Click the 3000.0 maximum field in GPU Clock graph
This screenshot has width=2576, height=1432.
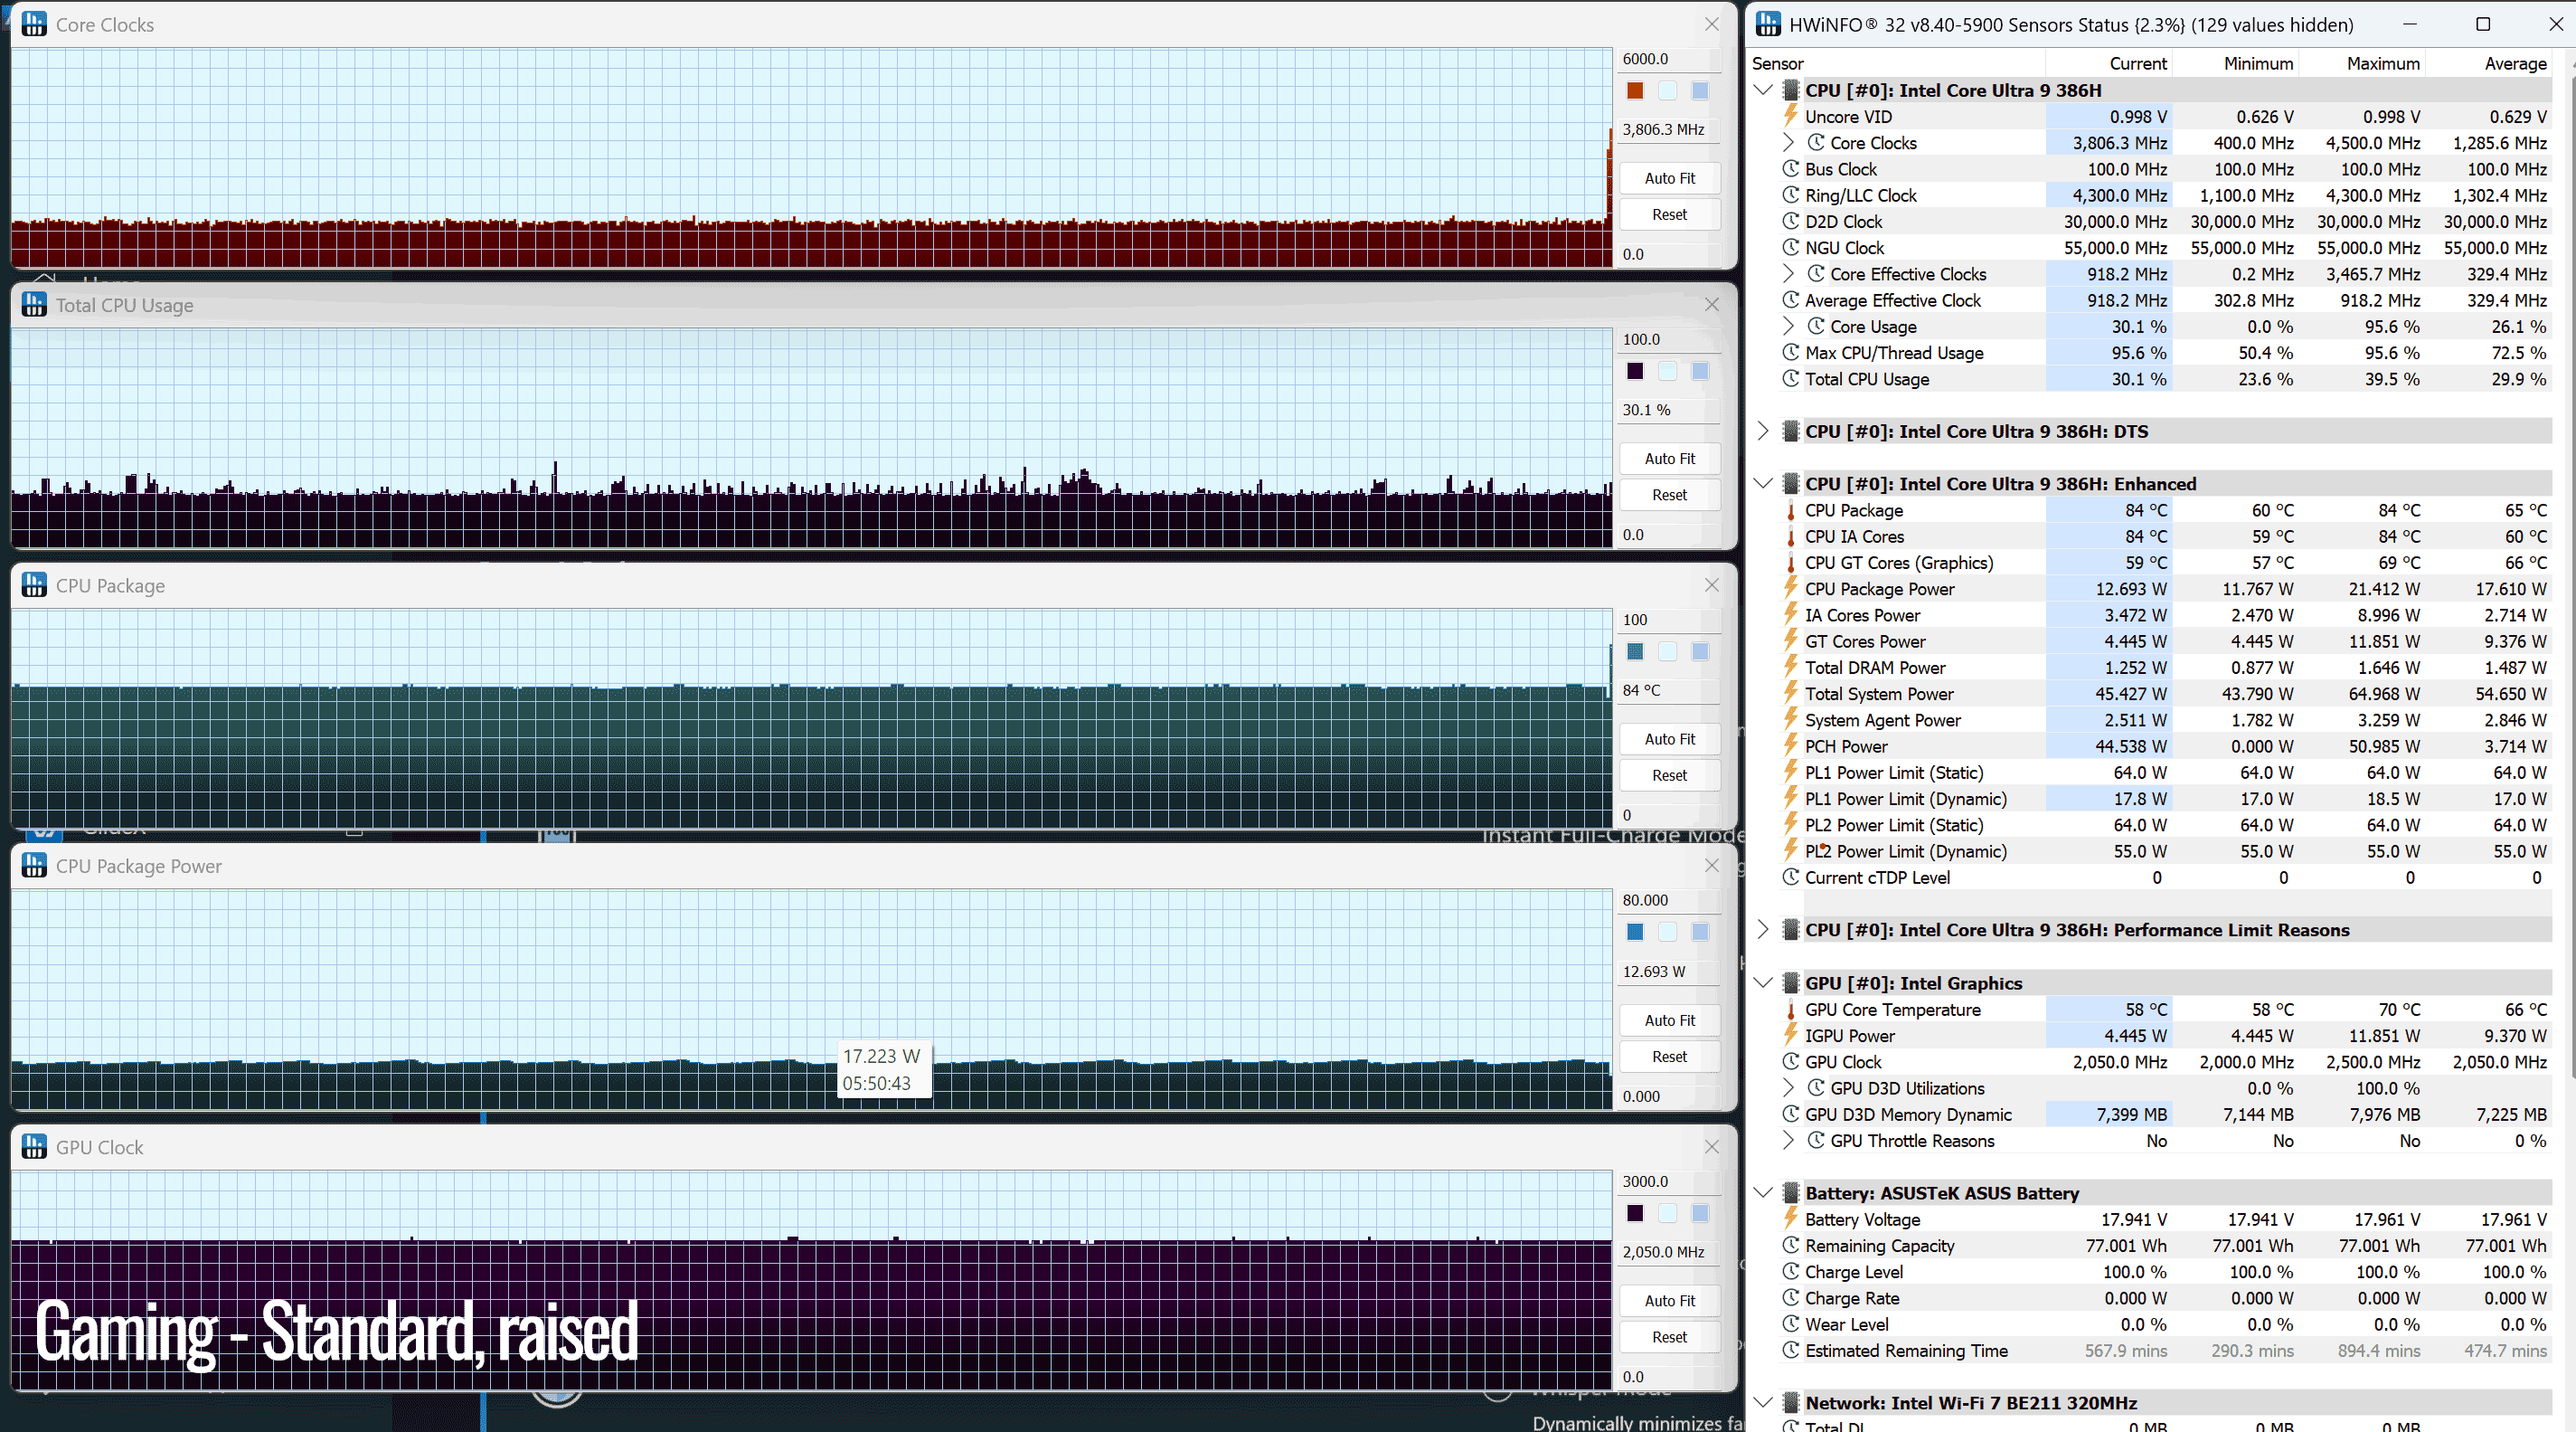pos(1669,1181)
